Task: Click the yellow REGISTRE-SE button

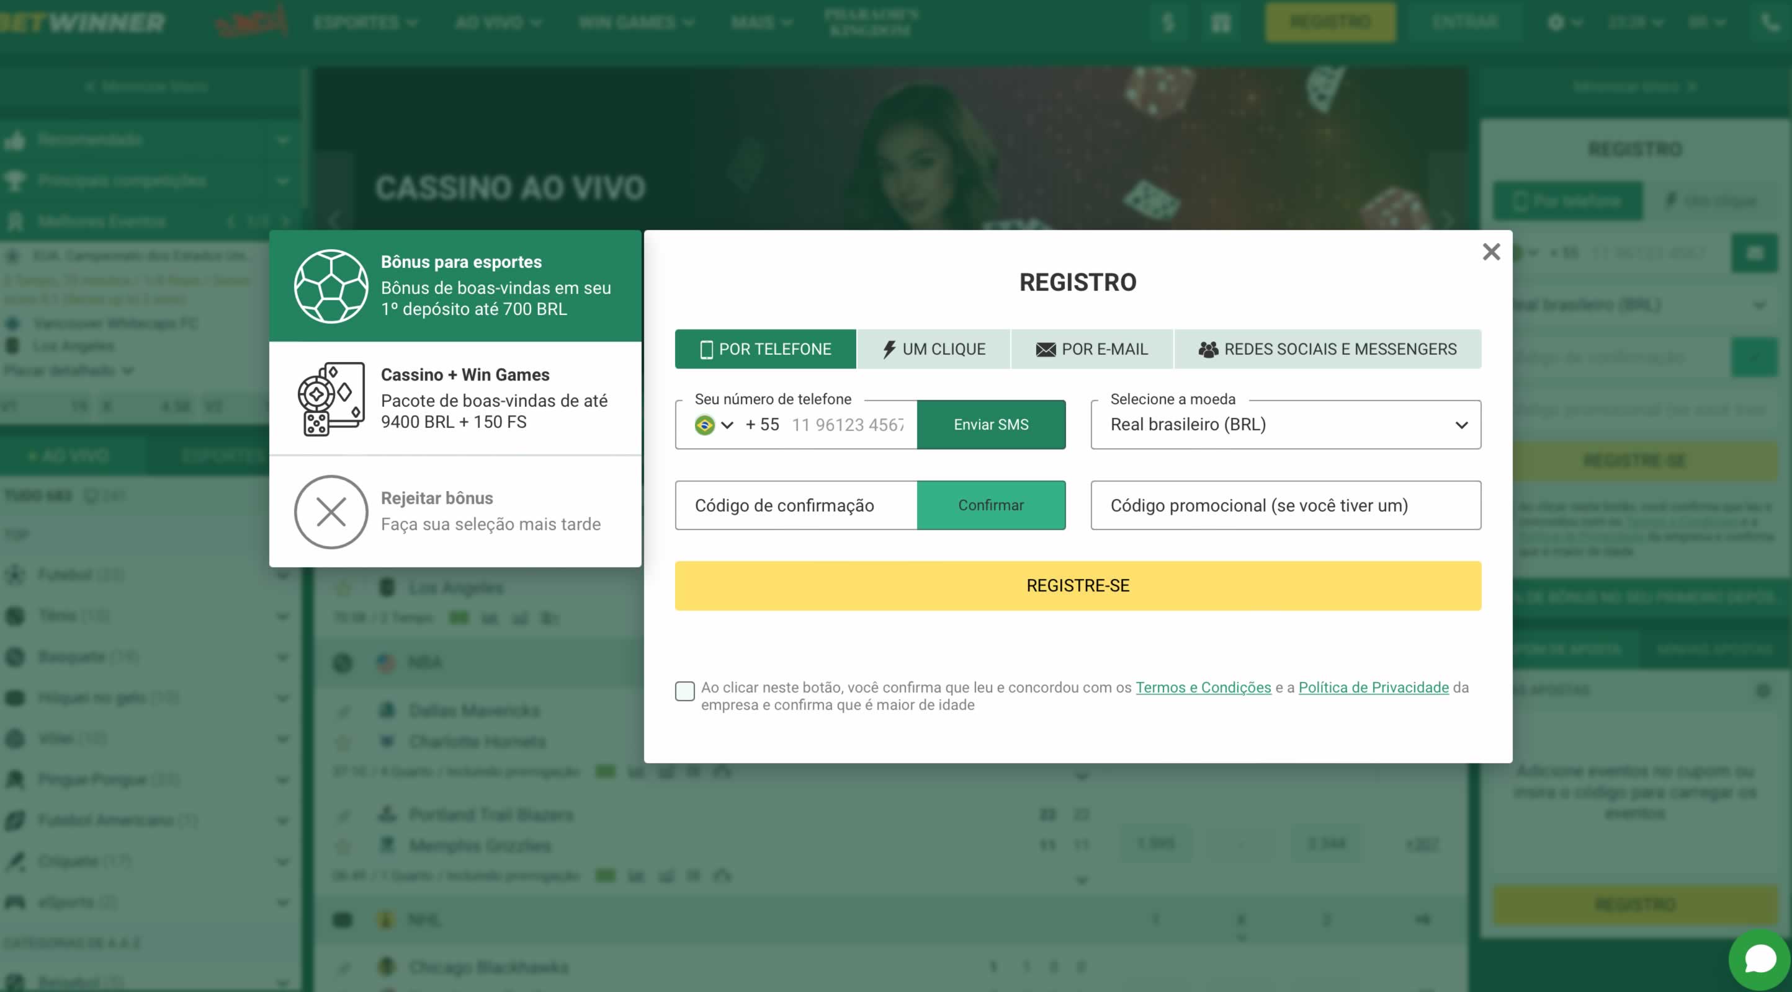Action: [x=1078, y=586]
